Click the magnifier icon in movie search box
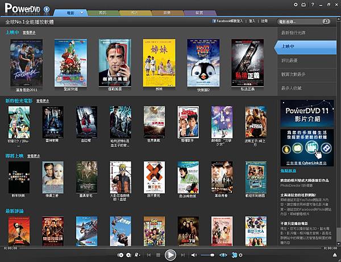This screenshot has width=341, height=262. (326, 22)
